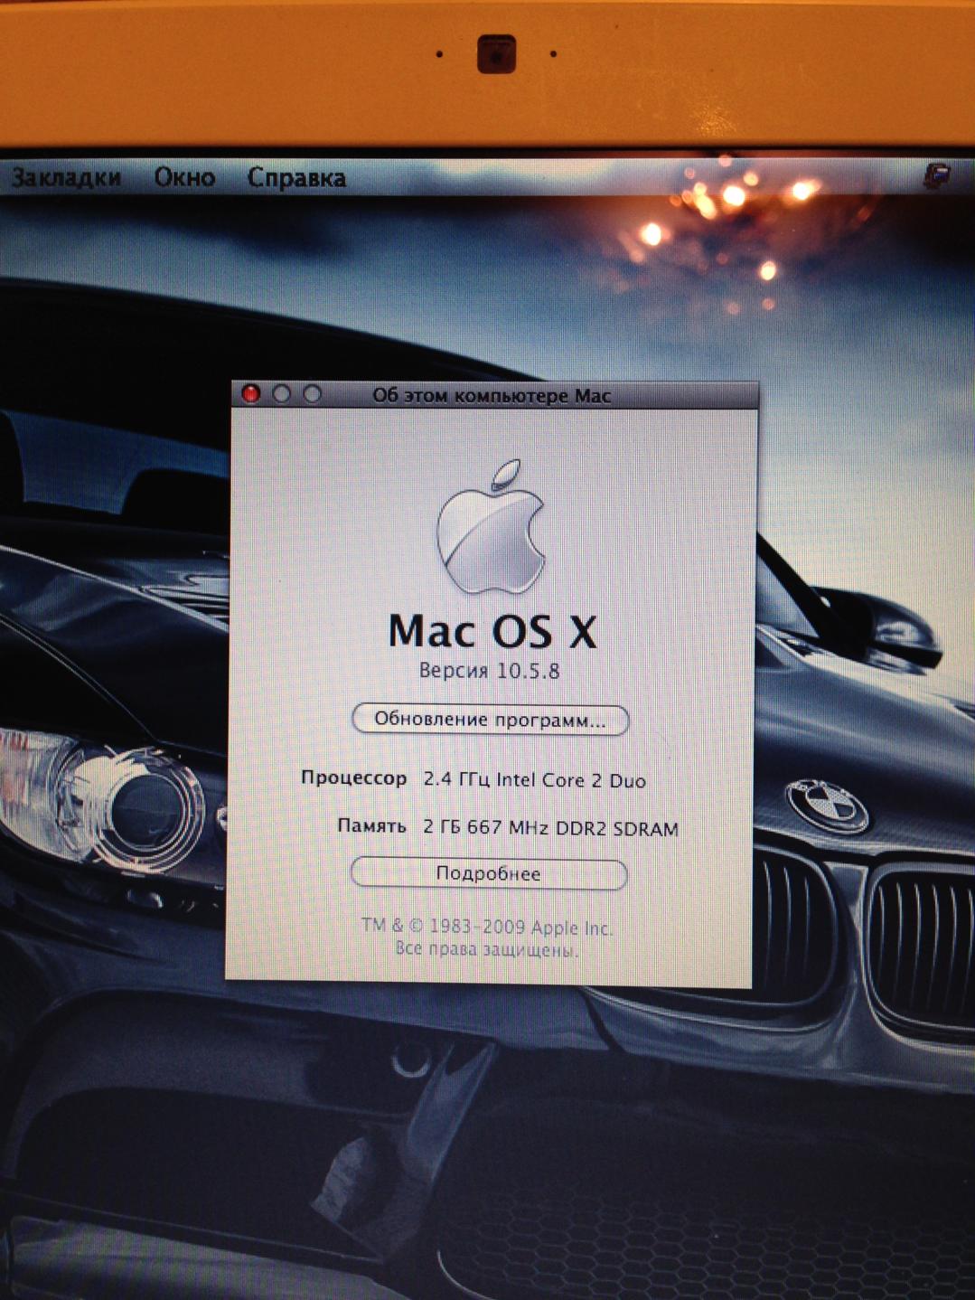The height and width of the screenshot is (1300, 975).
Task: Click the Процессор label
Action: (x=353, y=778)
